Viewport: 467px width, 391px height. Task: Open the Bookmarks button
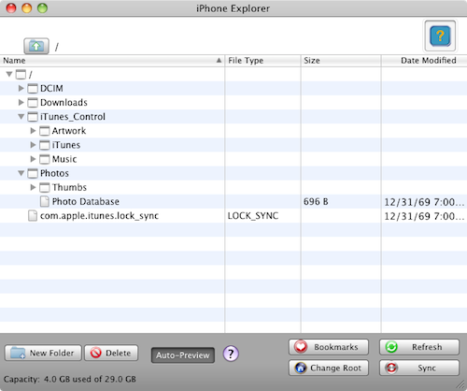coord(329,347)
